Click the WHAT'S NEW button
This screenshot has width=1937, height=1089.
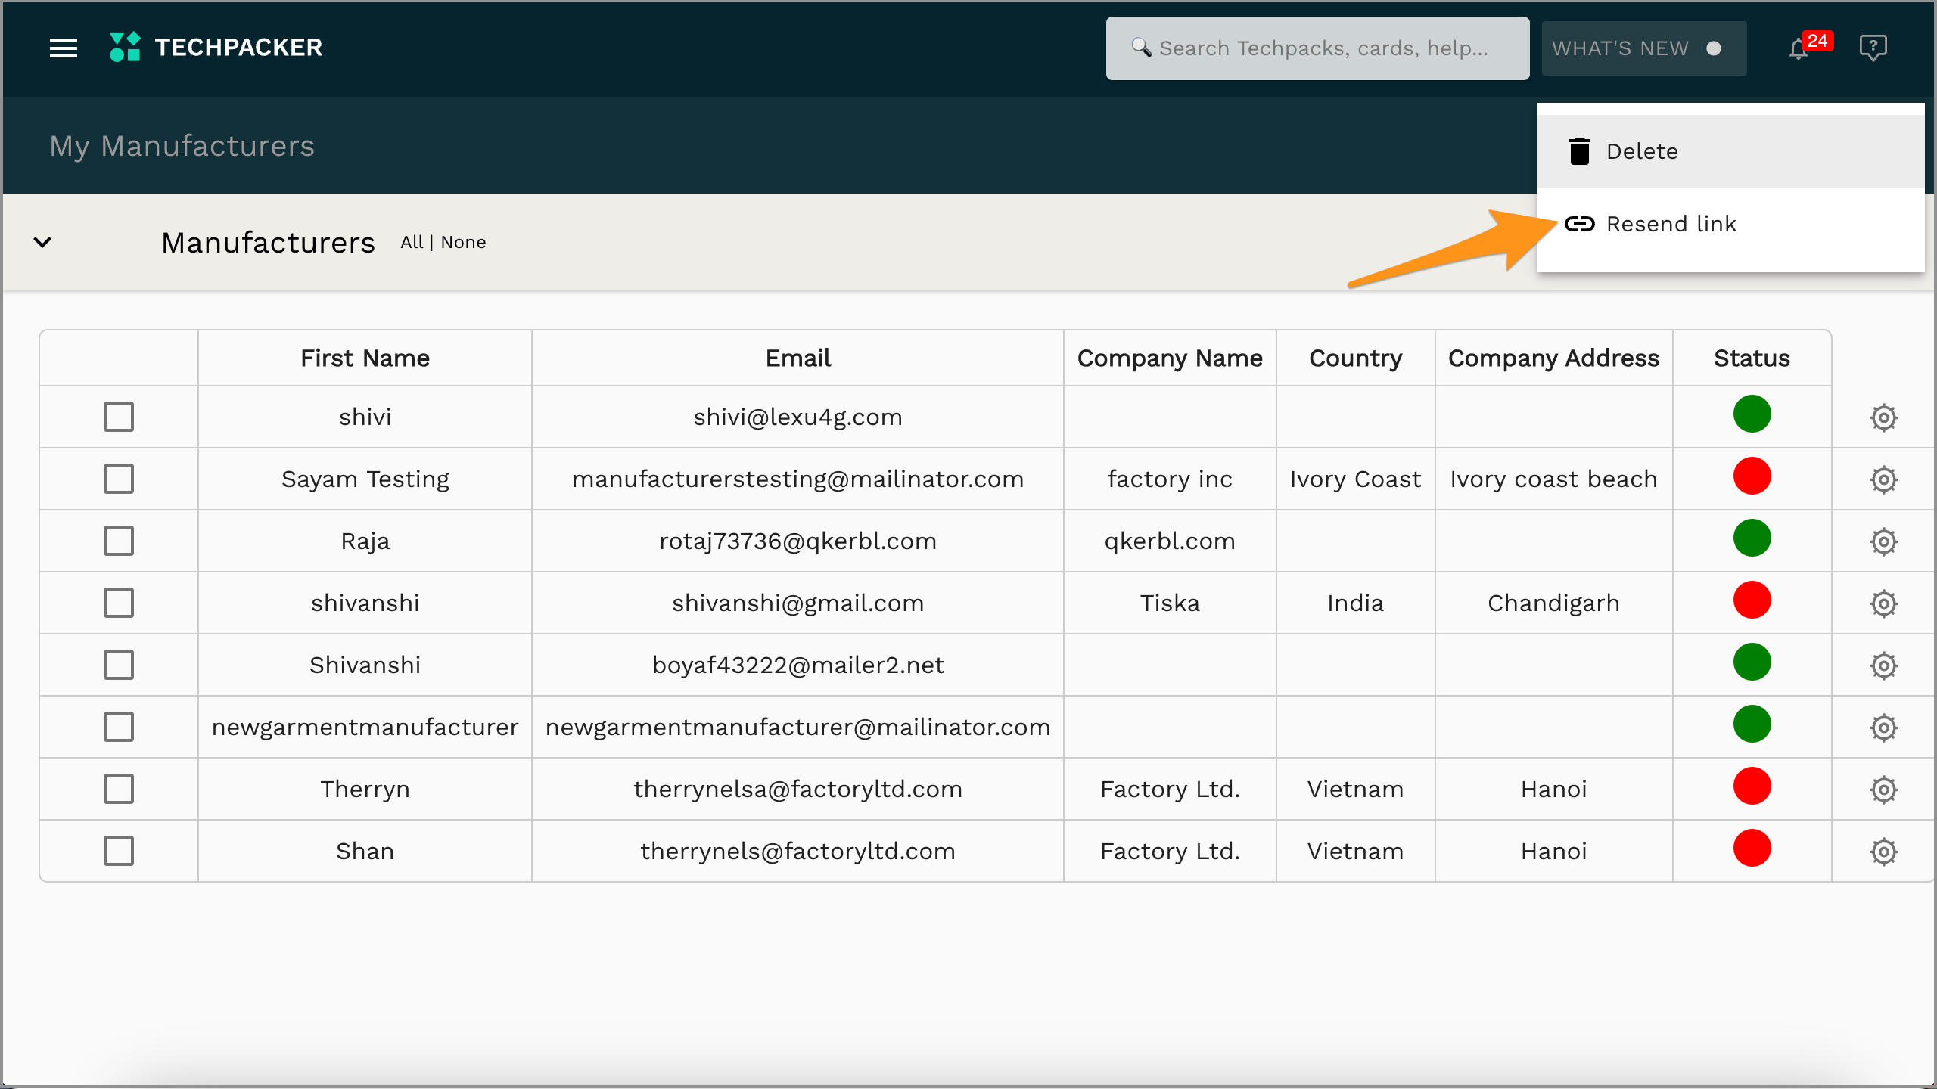[x=1643, y=48]
